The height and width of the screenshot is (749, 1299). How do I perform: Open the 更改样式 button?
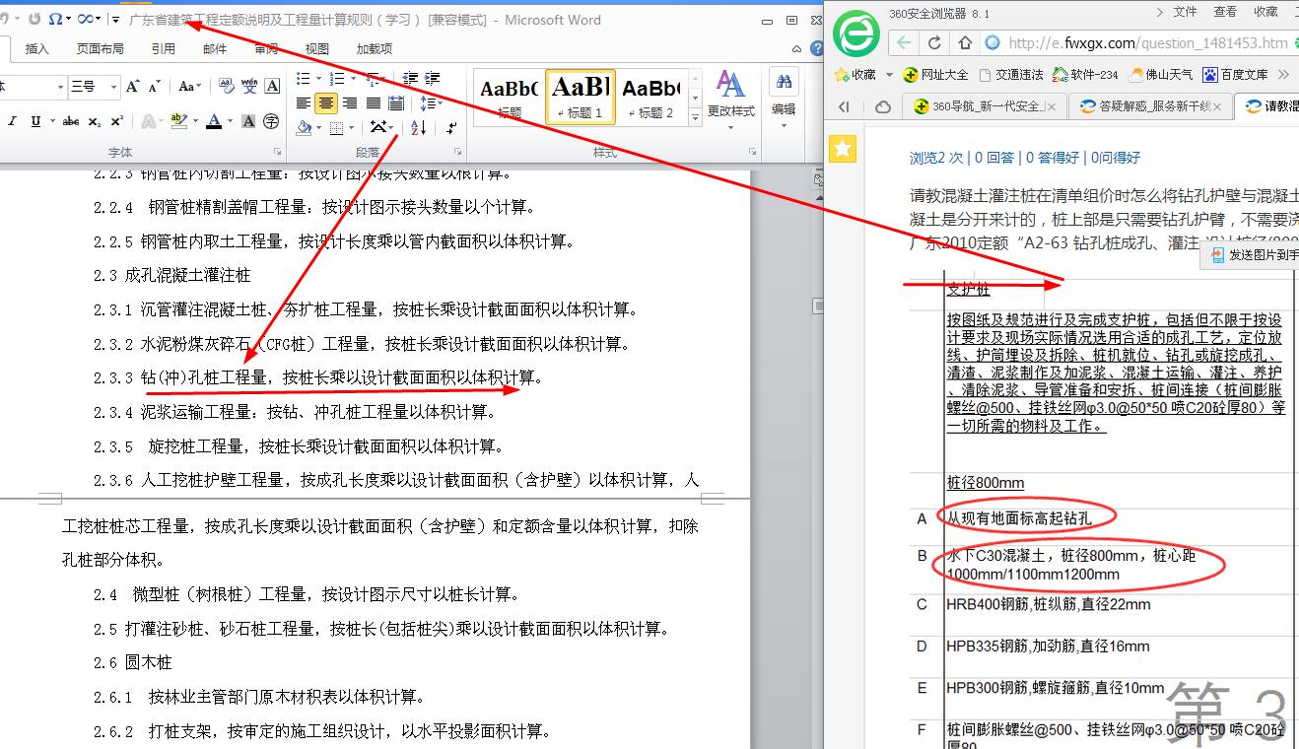730,99
